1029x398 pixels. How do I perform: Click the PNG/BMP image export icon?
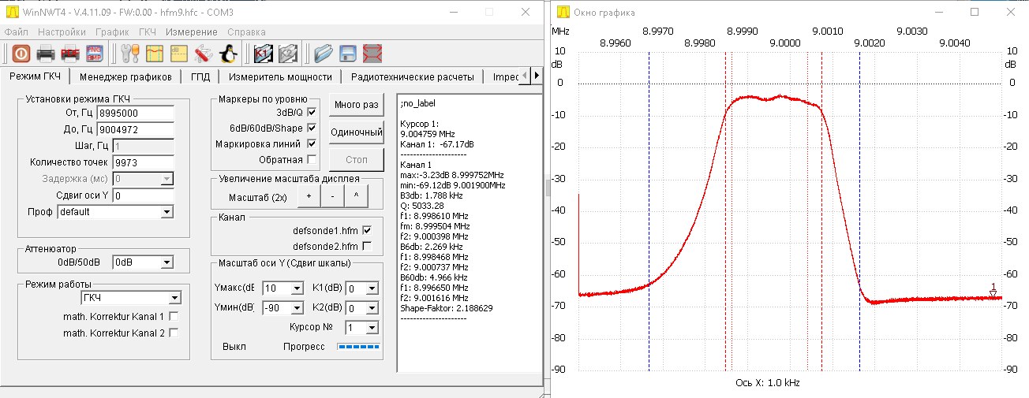click(94, 54)
